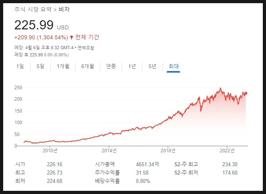Select the 5일 time range tab

point(41,66)
